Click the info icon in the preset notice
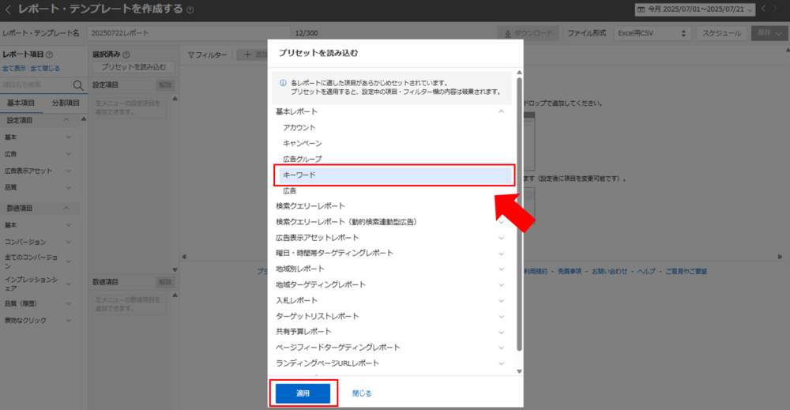 [283, 83]
